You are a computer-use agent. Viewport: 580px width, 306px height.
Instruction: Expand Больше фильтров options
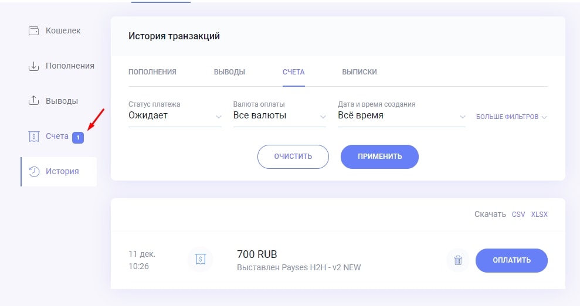tap(511, 117)
